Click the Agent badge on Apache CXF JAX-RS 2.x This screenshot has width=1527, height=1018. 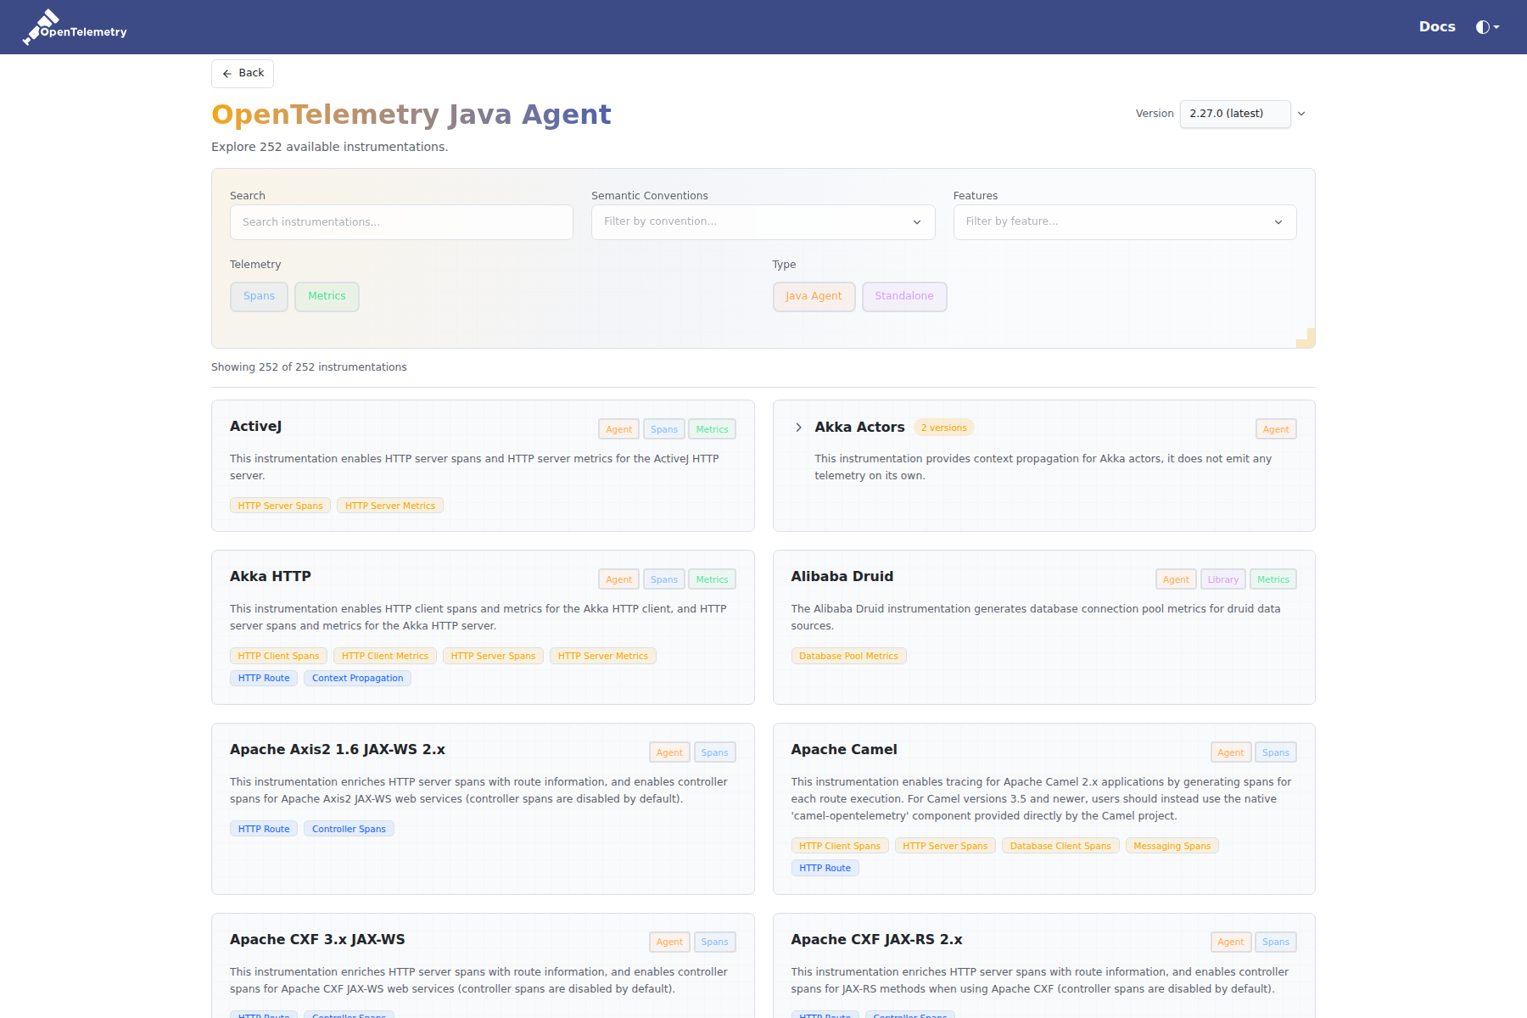(x=1231, y=942)
